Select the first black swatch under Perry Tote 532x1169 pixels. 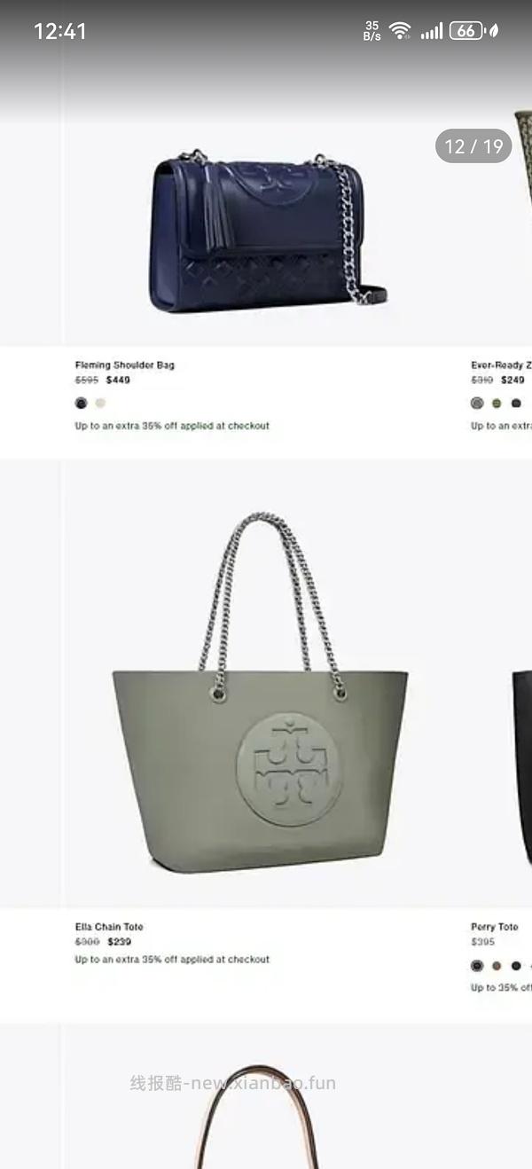click(x=477, y=966)
